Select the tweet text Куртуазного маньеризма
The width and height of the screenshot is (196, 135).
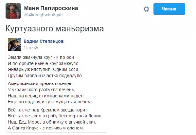(x=55, y=29)
